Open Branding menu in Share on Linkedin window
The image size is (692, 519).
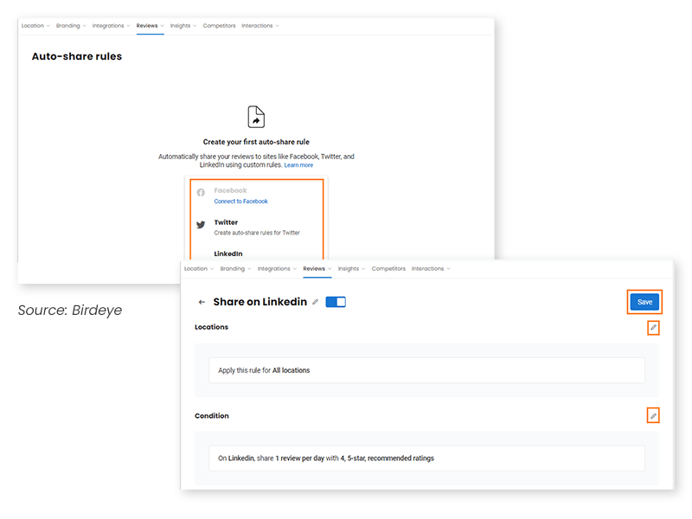pos(235,268)
